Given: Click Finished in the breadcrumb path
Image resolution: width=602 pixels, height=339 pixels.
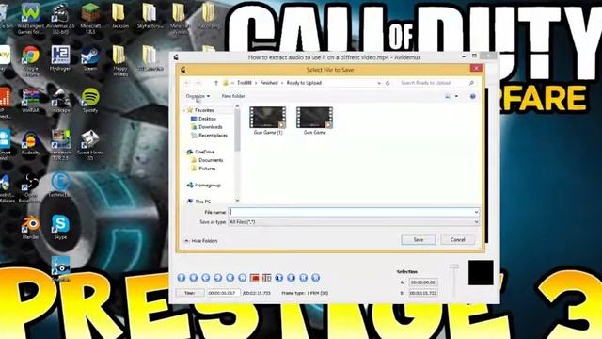Looking at the screenshot, I should [269, 83].
